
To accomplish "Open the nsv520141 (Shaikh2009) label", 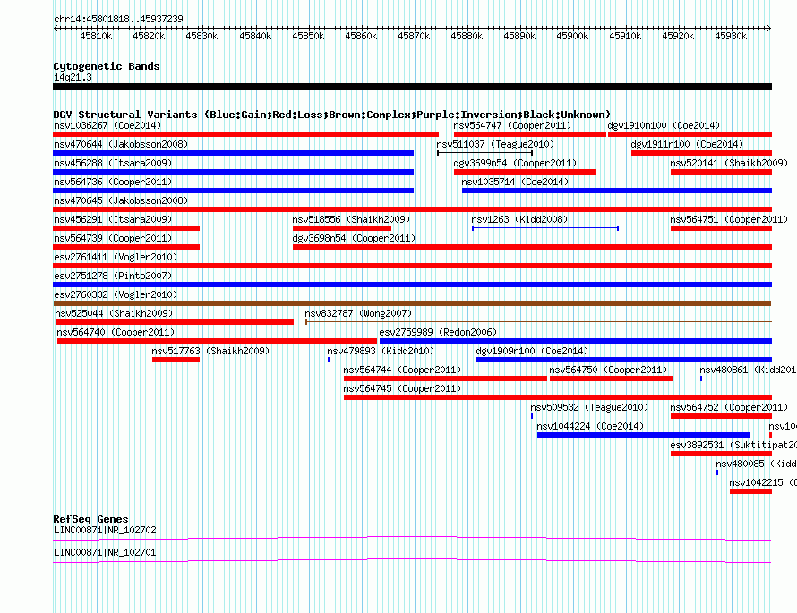I will tap(729, 163).
